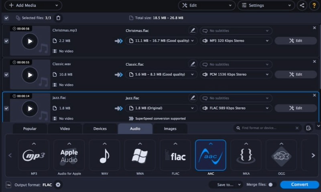Screen dimensions: 321x192
Task: Select the MP3 format icon
Action: (33, 155)
